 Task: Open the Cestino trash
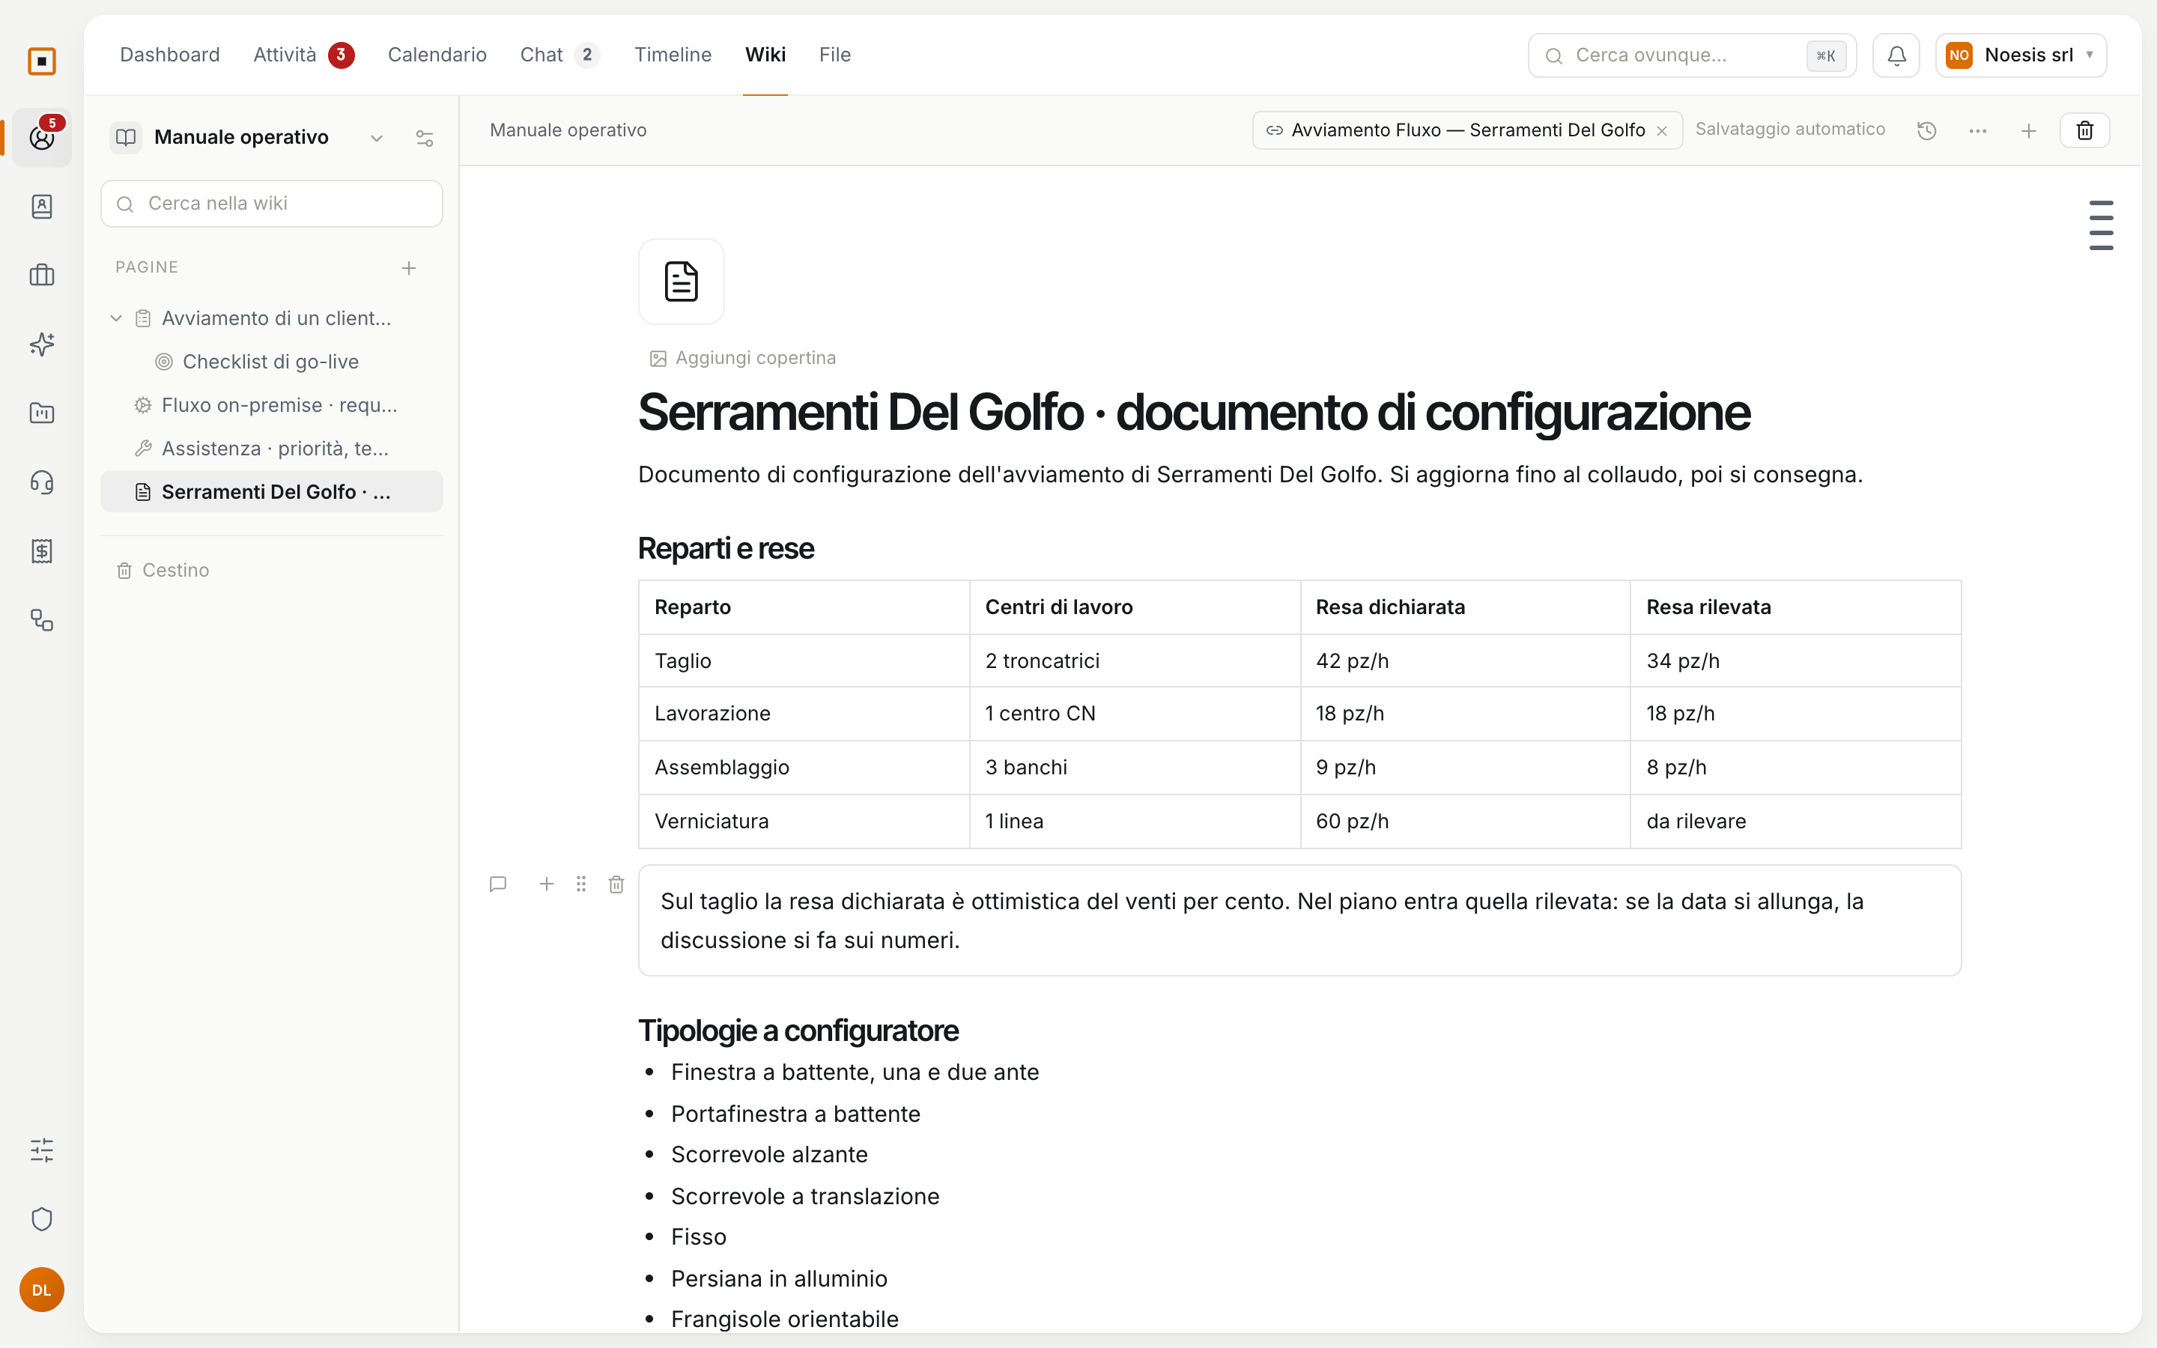pyautogui.click(x=163, y=571)
